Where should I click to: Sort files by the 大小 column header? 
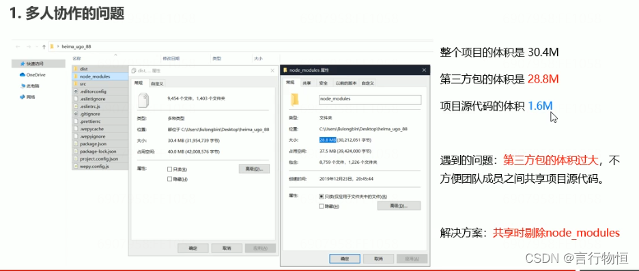coord(258,59)
